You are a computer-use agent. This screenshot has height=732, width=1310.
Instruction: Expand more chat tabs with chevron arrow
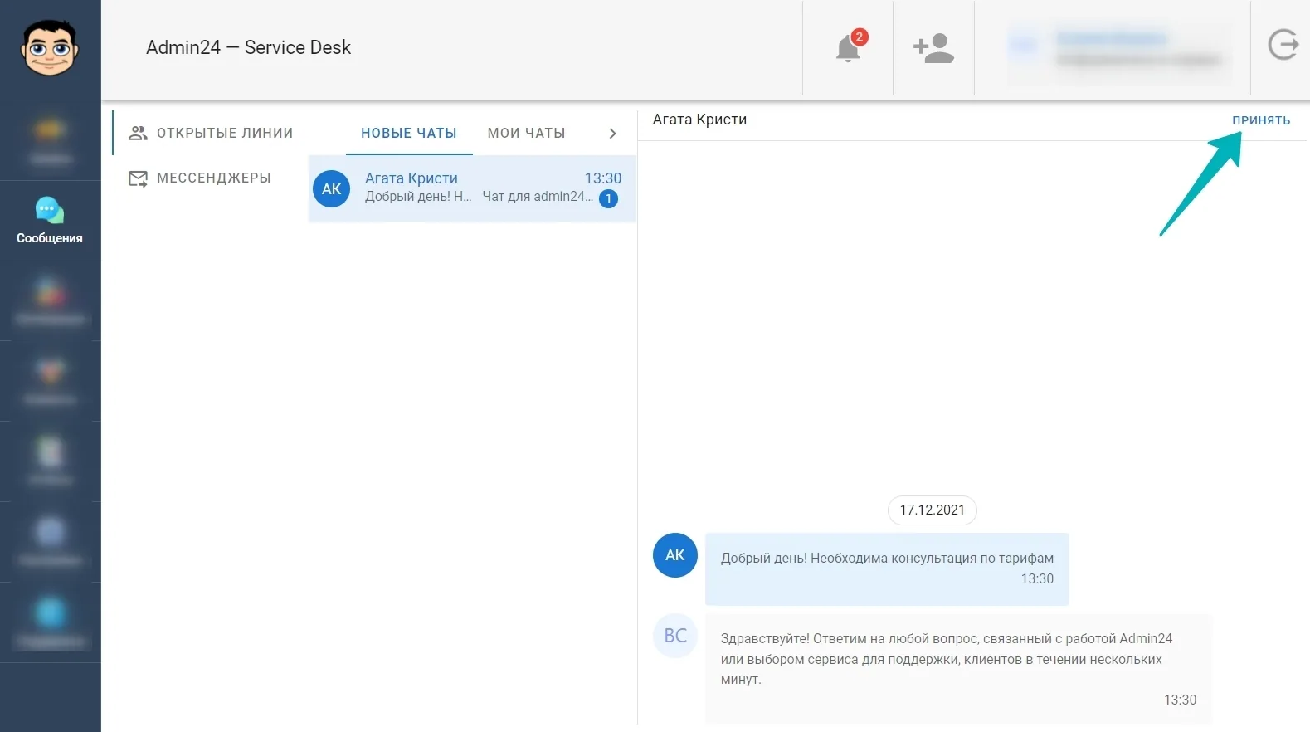[x=612, y=134]
